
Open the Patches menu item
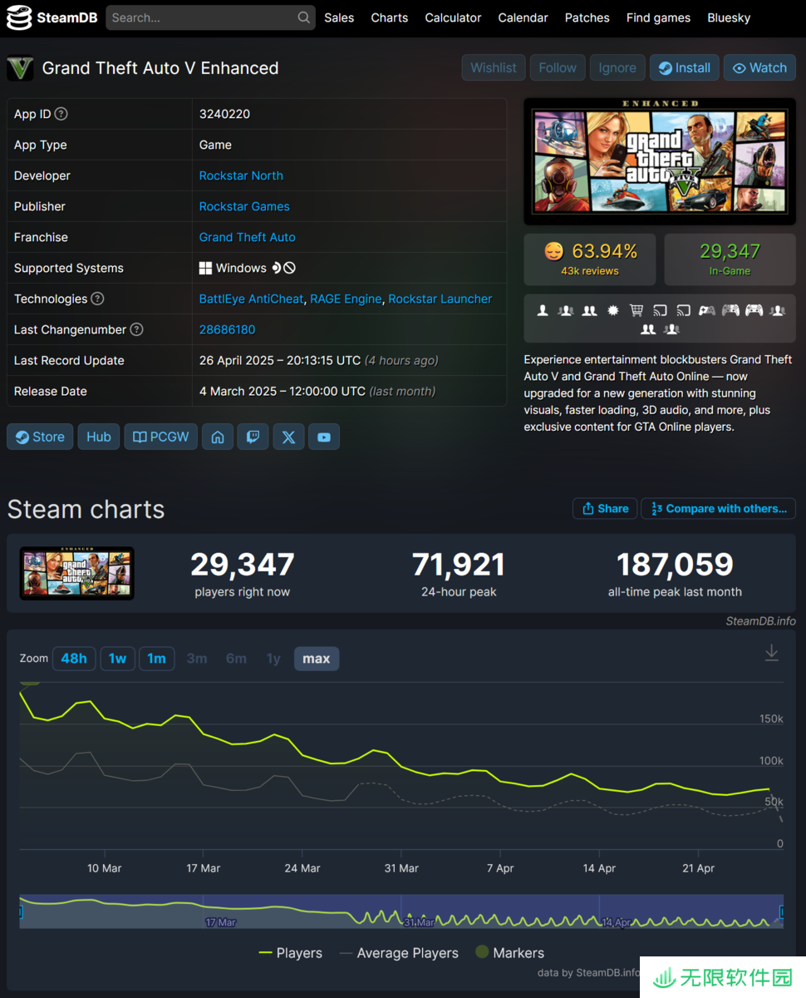[587, 17]
